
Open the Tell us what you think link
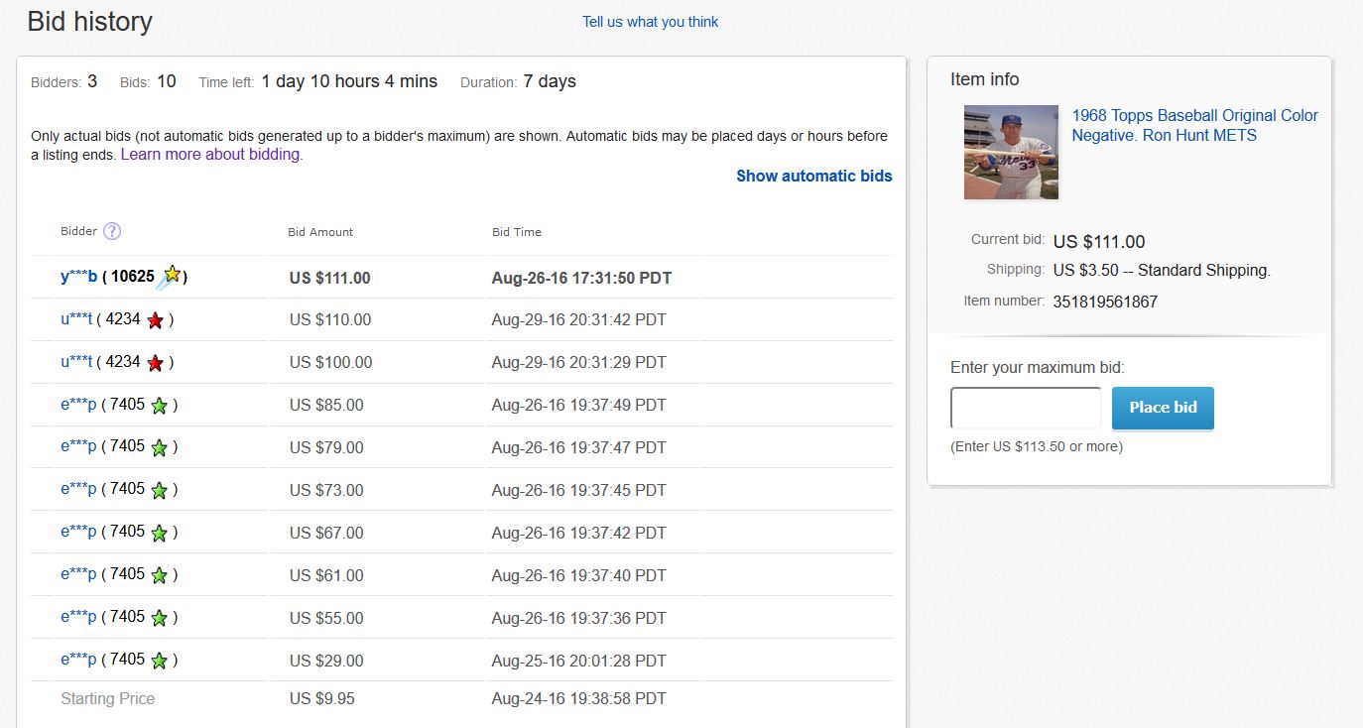[650, 22]
